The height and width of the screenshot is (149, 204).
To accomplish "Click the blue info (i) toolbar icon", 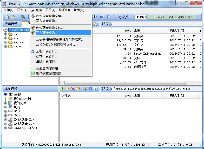I will click(x=95, y=17).
